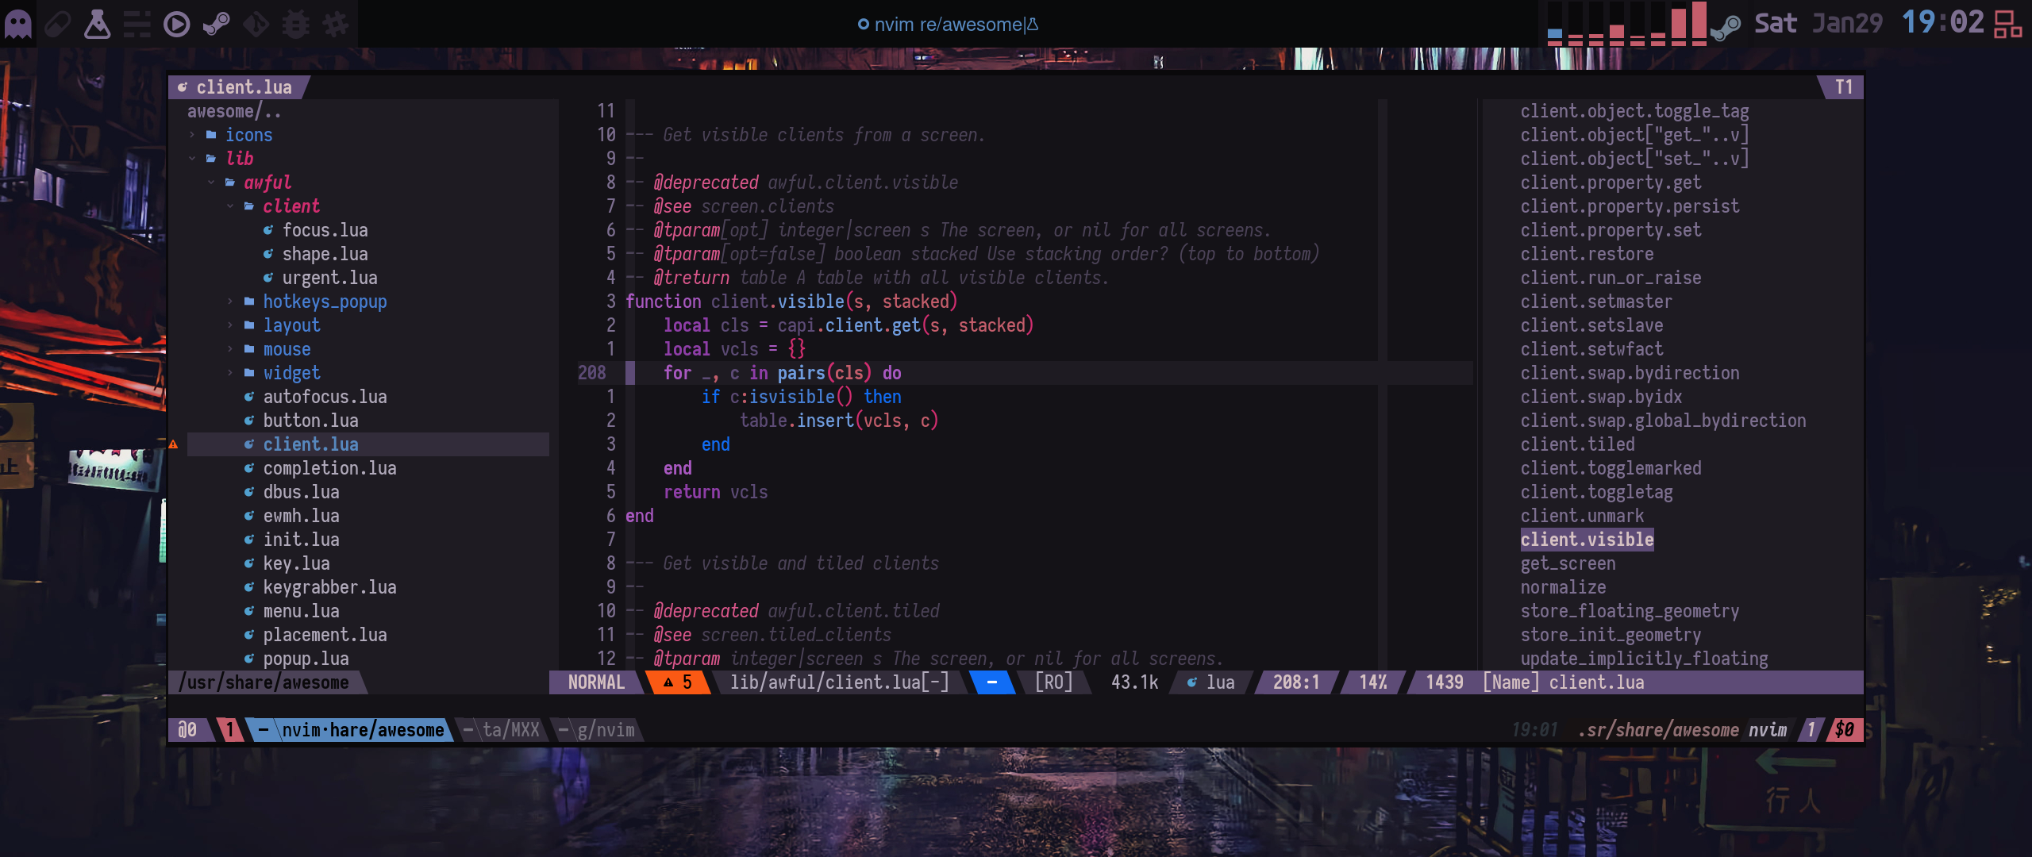This screenshot has width=2032, height=857.
Task: Open keygrabber.lua from file tree
Action: point(329,587)
